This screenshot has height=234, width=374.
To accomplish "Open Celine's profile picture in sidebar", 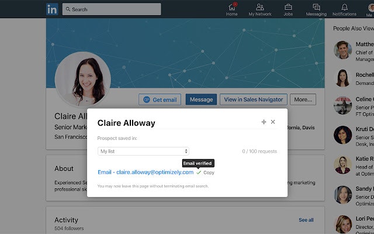I will click(343, 105).
